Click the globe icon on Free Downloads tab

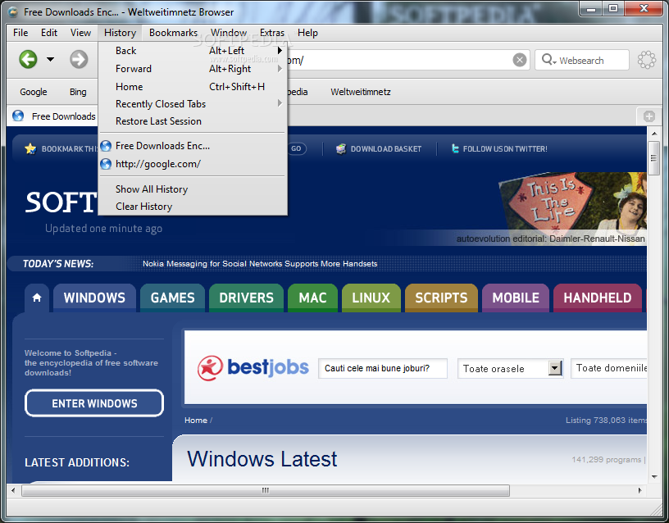[x=18, y=116]
